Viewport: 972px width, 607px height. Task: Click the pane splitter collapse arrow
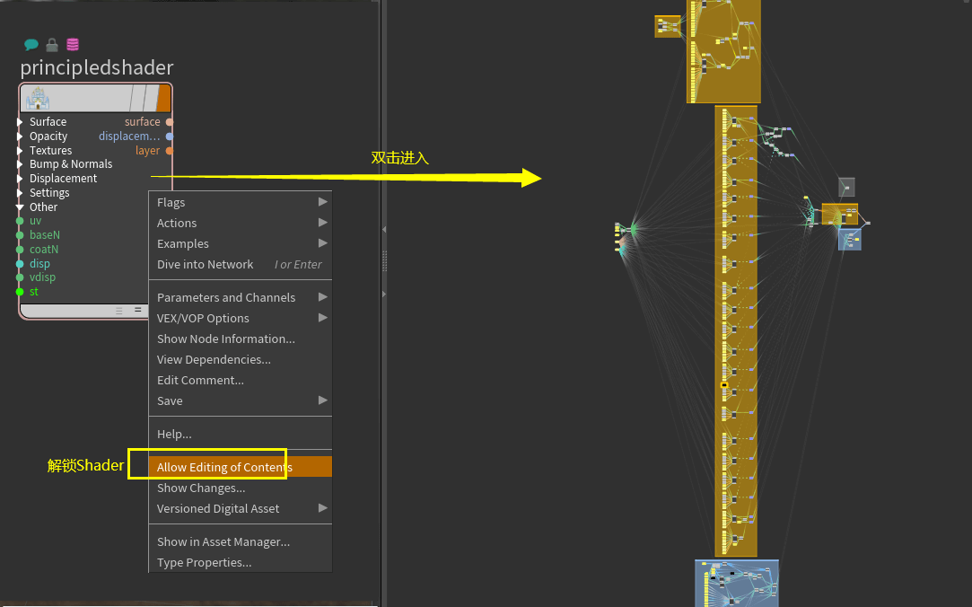pyautogui.click(x=384, y=229)
